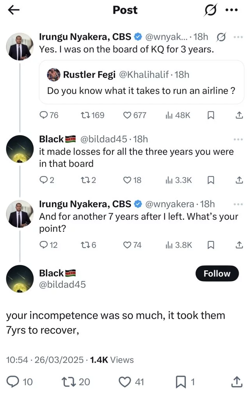Open the @bildad45 profile handle
This screenshot has width=250, height=401.
62,285
